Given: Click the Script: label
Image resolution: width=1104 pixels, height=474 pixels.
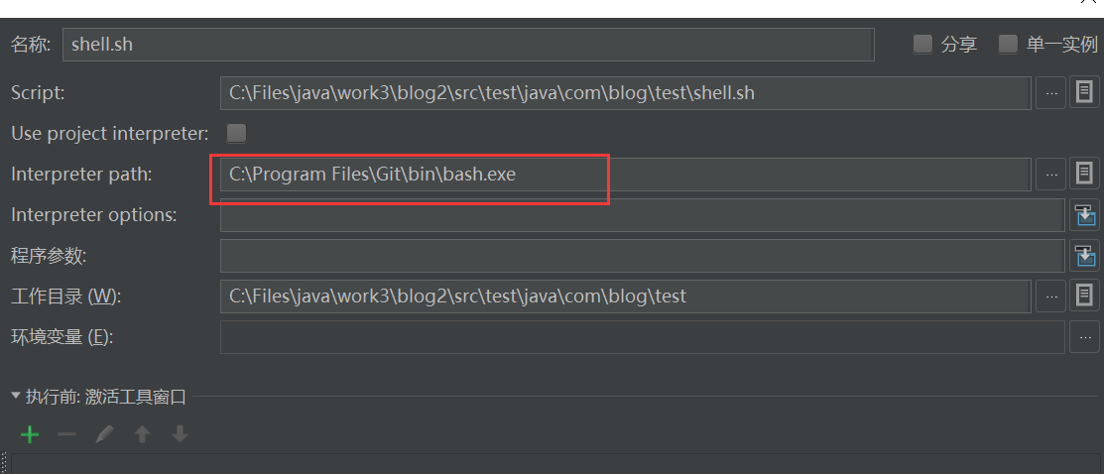Looking at the screenshot, I should [x=38, y=93].
